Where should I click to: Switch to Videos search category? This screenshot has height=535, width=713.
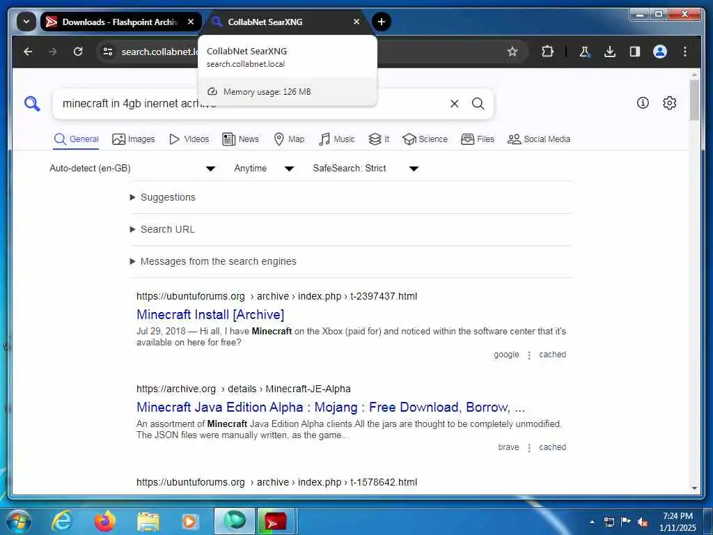click(189, 139)
